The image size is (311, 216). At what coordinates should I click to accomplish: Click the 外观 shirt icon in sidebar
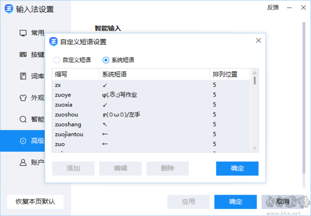(x=23, y=98)
